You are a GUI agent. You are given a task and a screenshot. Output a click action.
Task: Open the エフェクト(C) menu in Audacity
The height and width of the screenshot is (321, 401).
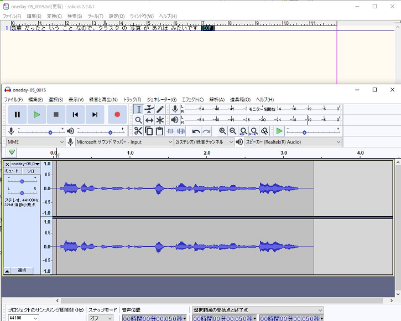click(192, 100)
